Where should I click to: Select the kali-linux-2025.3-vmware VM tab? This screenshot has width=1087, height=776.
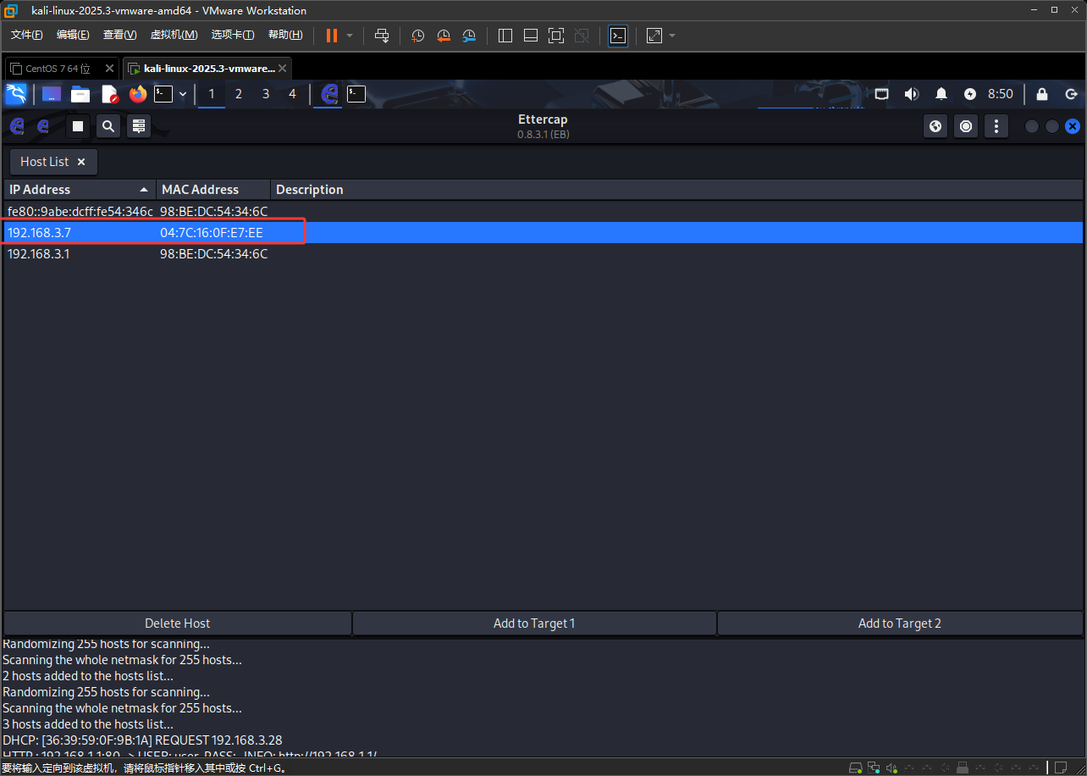pos(207,69)
